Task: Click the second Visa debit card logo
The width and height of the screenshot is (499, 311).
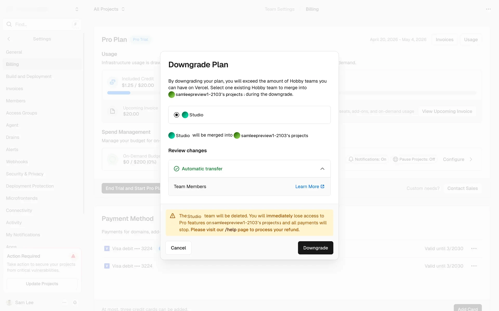Action: (x=107, y=266)
